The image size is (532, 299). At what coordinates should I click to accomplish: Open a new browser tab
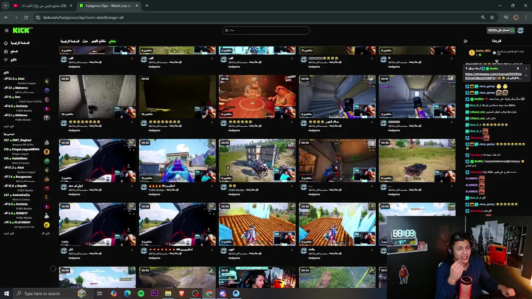(147, 6)
